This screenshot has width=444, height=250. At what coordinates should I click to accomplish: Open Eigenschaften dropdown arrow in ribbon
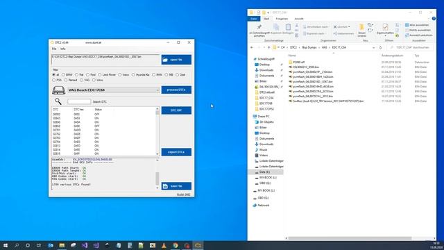(385, 35)
